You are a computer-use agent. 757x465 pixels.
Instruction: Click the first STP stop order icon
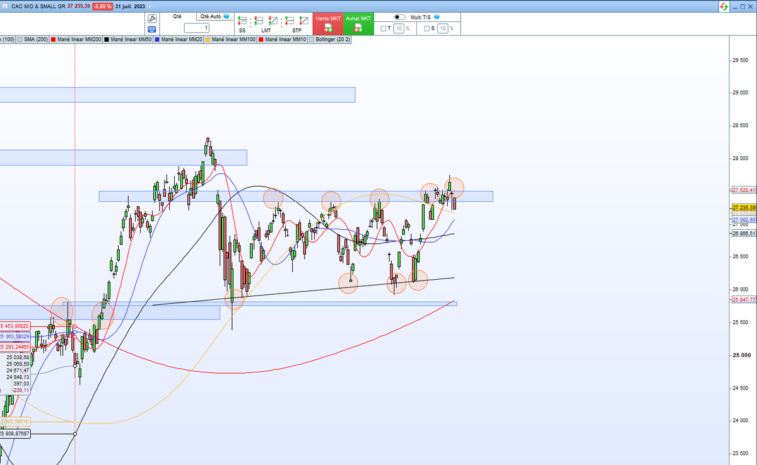coord(291,20)
